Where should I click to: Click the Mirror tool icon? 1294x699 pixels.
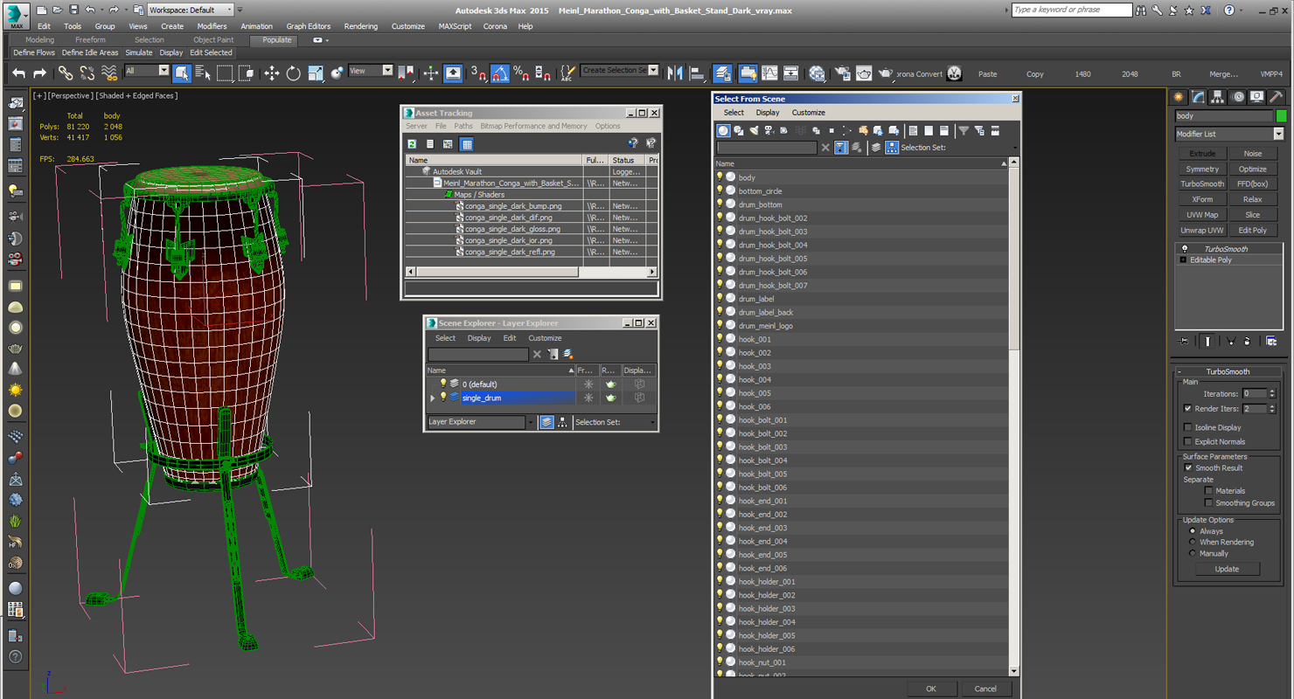(675, 73)
